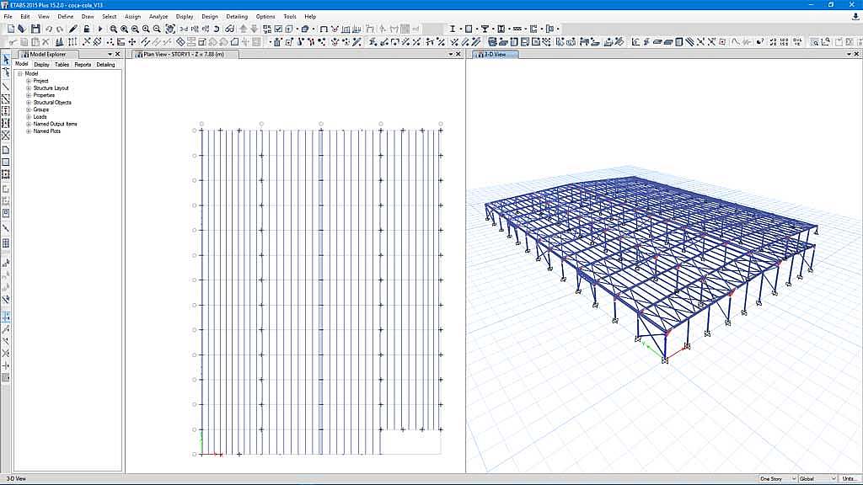Select the Draw Beam line tool

(x=6, y=86)
